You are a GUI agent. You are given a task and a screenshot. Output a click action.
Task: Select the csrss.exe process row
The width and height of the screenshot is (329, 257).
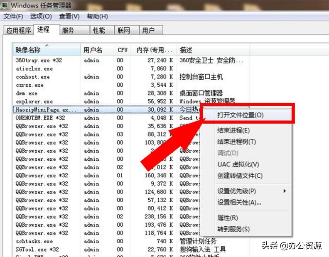click(131, 85)
